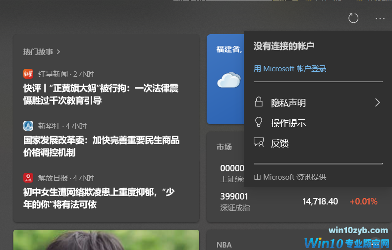
Task: Click the 解放日报 source logo icon
Action: (x=28, y=178)
